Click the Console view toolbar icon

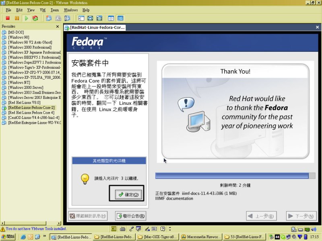pos(120,18)
